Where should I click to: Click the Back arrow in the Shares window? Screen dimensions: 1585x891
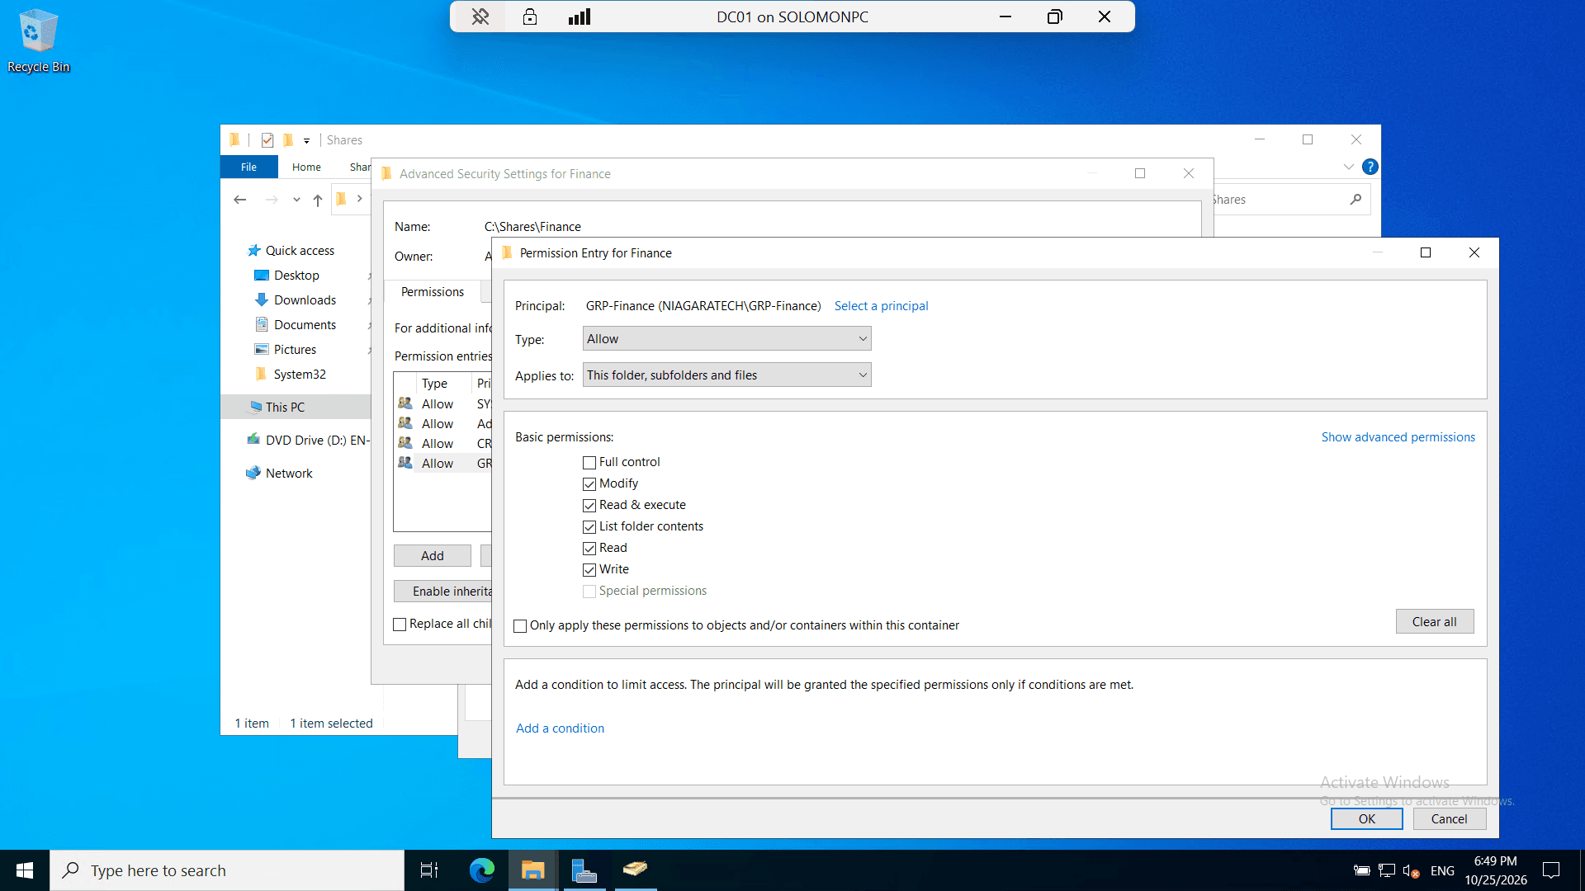pos(239,200)
